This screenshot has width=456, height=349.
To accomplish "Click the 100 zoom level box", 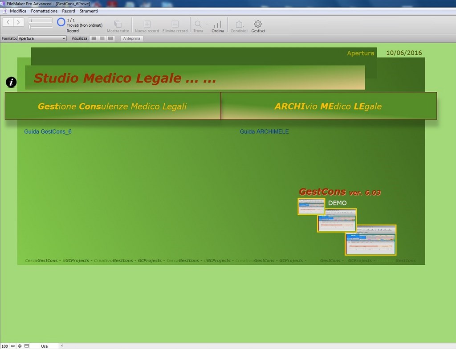I will [x=4, y=346].
